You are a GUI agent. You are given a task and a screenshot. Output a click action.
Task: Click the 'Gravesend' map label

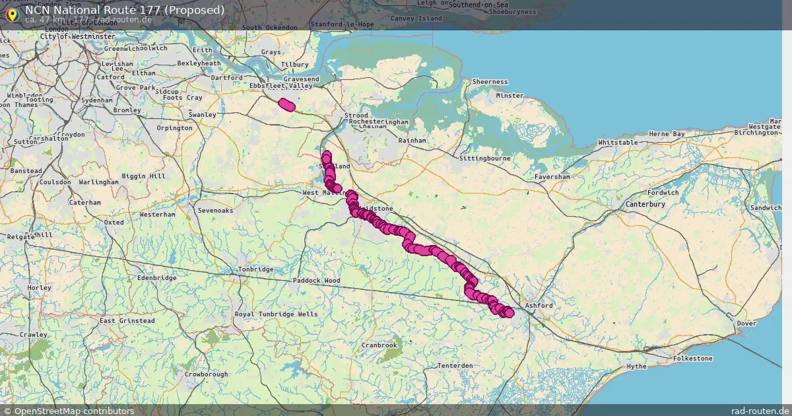click(301, 79)
